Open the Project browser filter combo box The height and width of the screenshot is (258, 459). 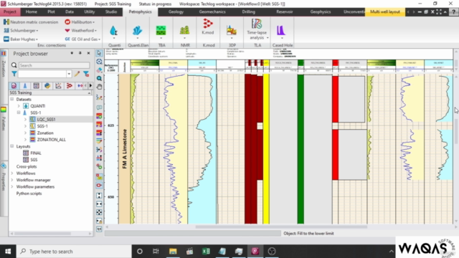pos(44,74)
